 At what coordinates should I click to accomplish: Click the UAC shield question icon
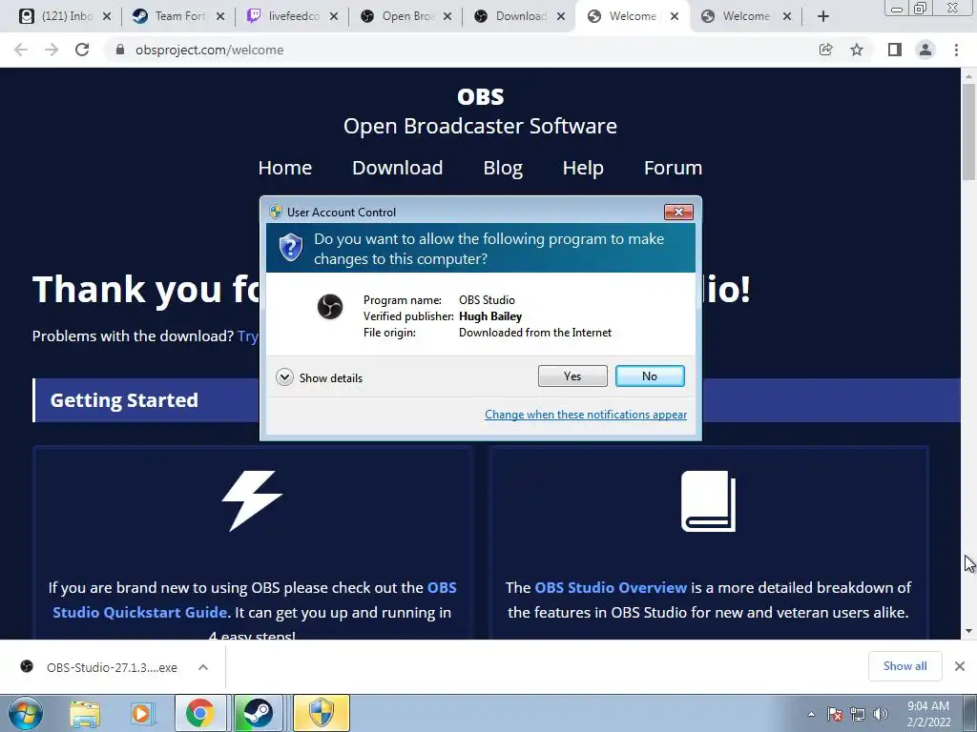[290, 247]
